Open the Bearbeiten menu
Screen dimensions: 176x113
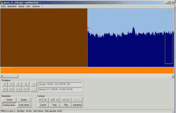tap(12, 6)
